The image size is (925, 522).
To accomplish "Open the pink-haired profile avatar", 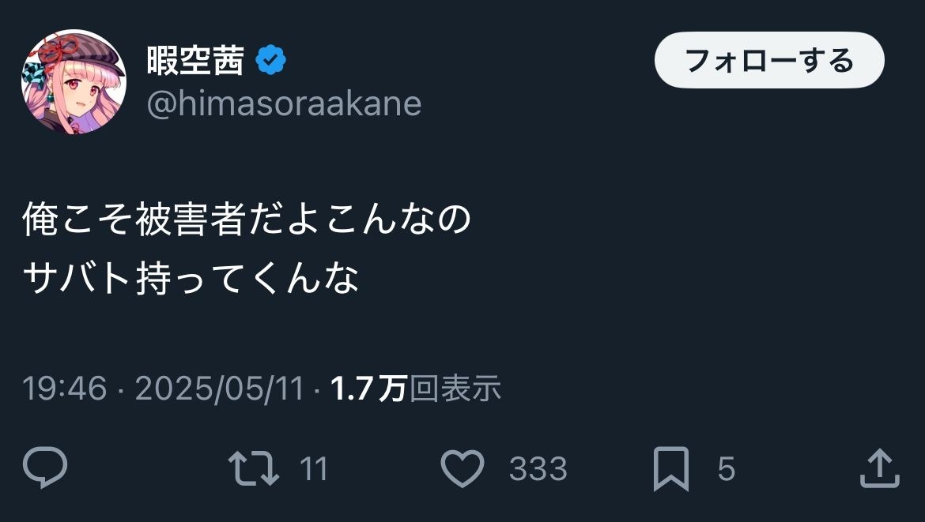I will 74,82.
